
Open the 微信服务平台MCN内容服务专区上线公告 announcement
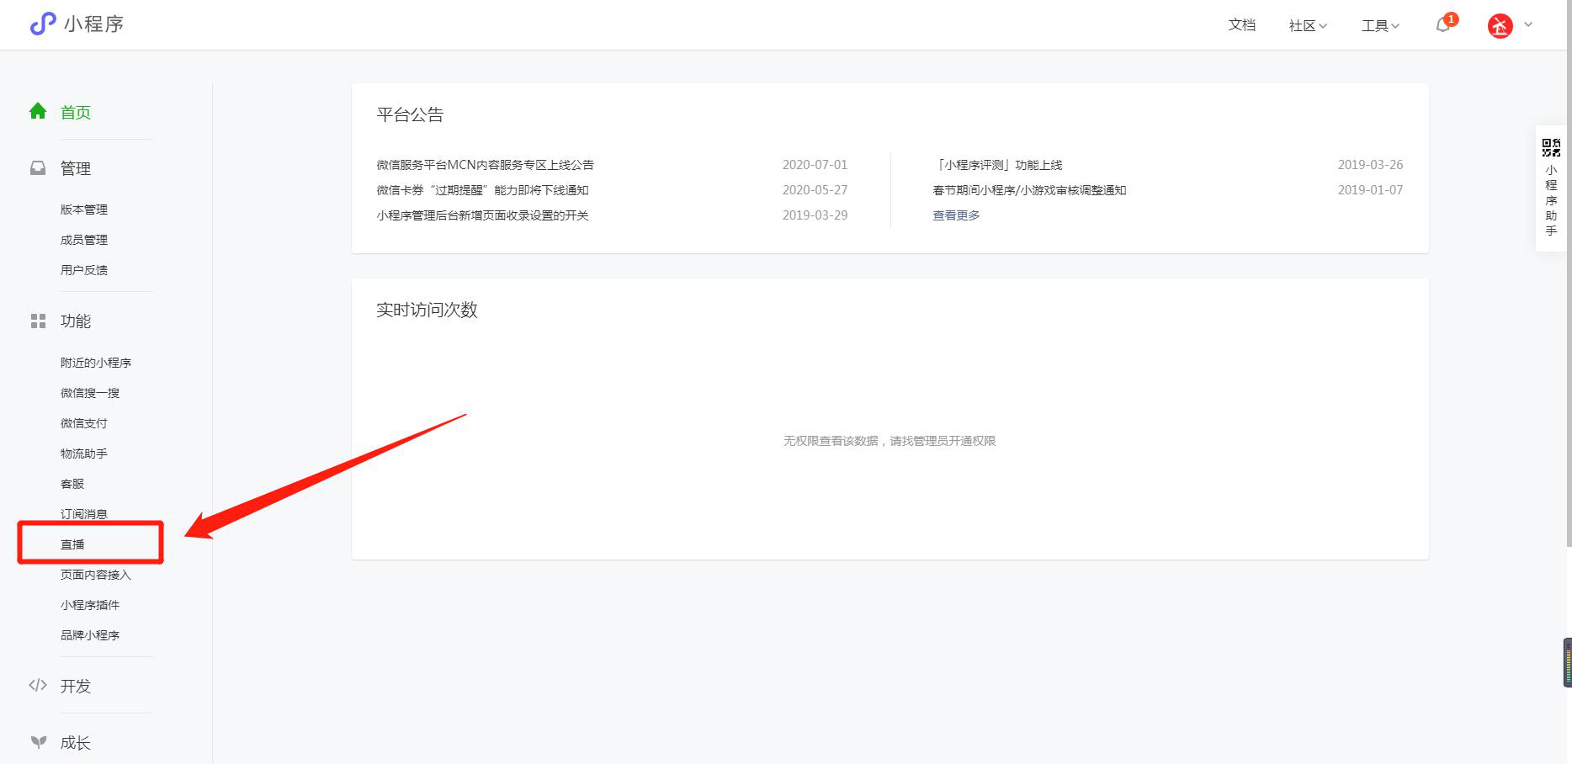tap(486, 165)
